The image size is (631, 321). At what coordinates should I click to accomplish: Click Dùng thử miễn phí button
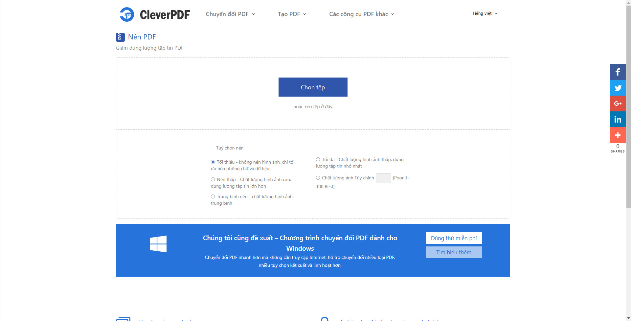click(454, 238)
